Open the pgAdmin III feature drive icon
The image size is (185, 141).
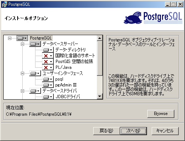tap(48, 85)
